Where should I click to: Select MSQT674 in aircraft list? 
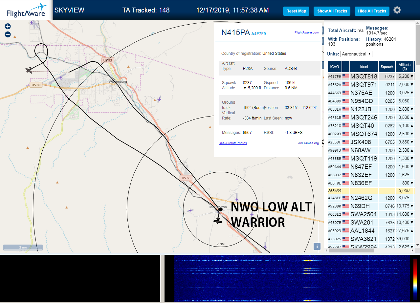pyautogui.click(x=371, y=134)
